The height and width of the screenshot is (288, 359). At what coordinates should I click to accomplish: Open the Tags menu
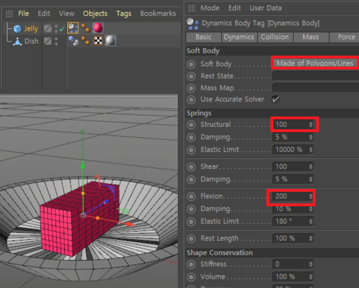(124, 14)
